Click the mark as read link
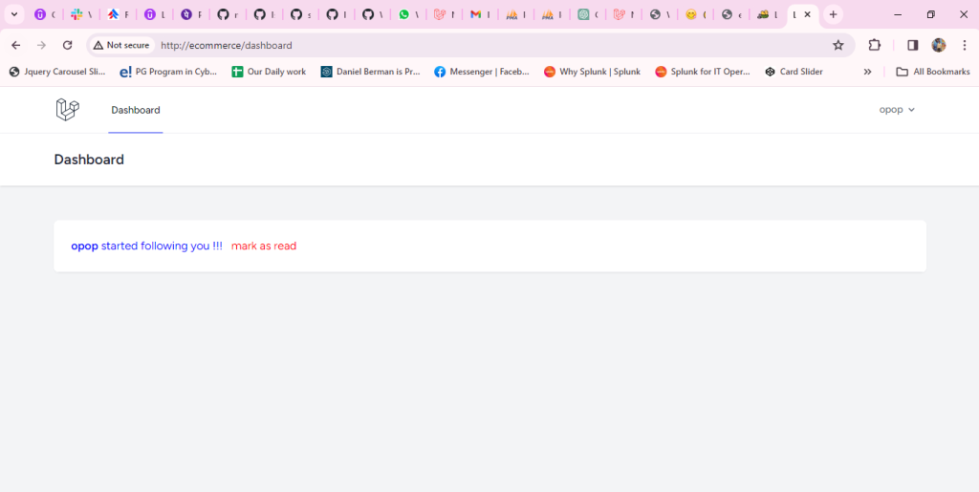This screenshot has width=979, height=492. (x=264, y=246)
